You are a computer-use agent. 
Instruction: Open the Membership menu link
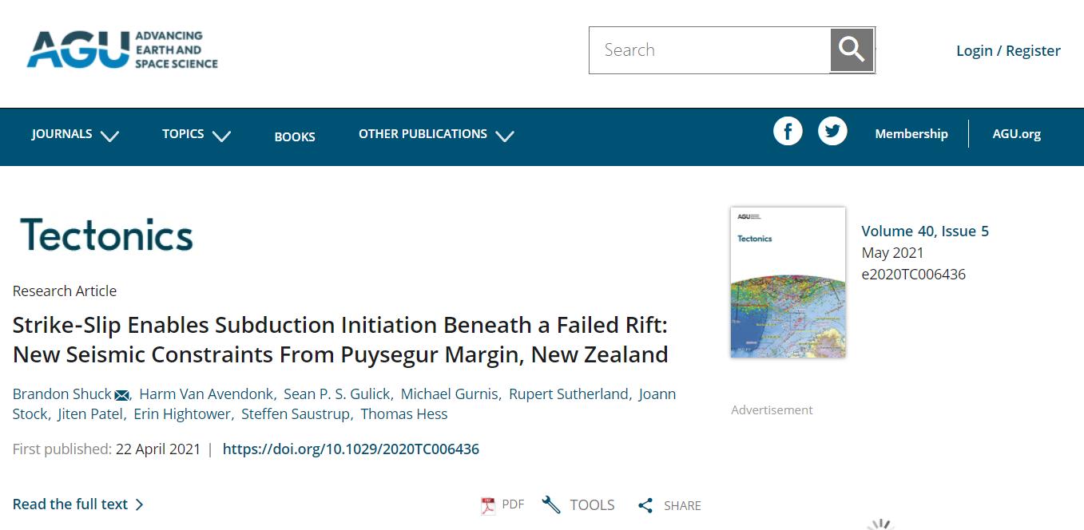pos(911,134)
